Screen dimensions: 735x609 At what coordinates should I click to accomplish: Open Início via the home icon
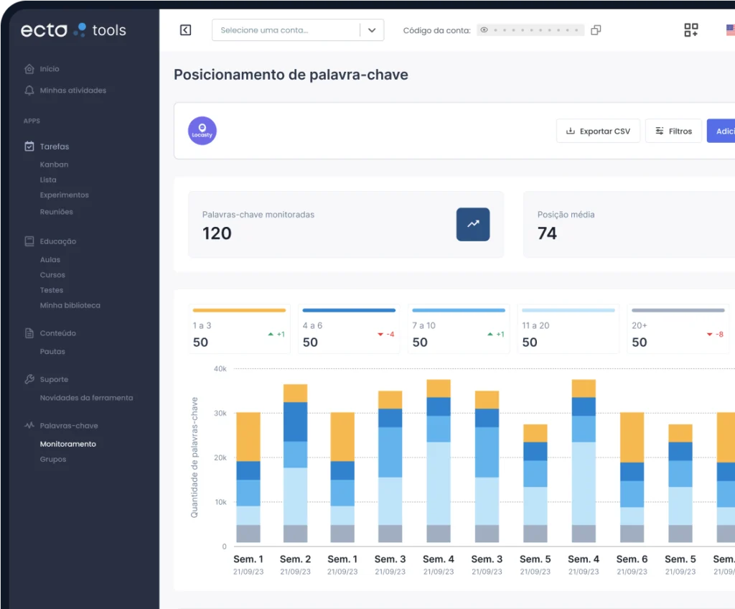[29, 69]
